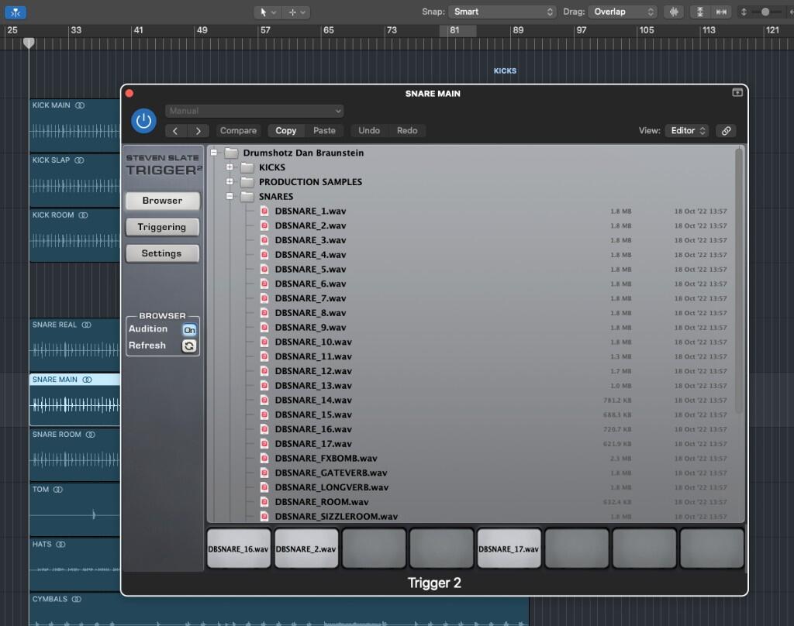This screenshot has height=626, width=794.
Task: Toggle the plugin power bypass button
Action: click(x=143, y=122)
